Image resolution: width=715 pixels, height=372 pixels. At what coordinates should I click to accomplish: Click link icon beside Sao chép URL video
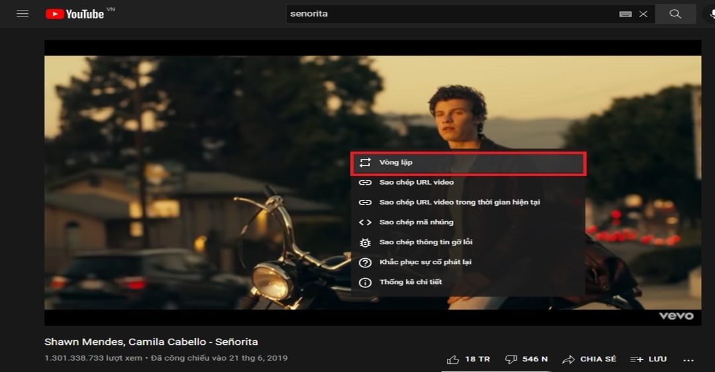365,182
